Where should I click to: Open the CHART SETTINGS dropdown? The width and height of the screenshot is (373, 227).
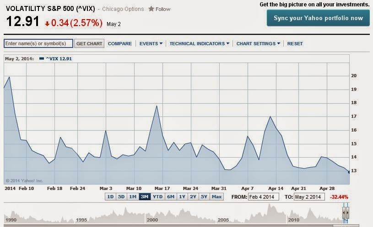coord(258,44)
